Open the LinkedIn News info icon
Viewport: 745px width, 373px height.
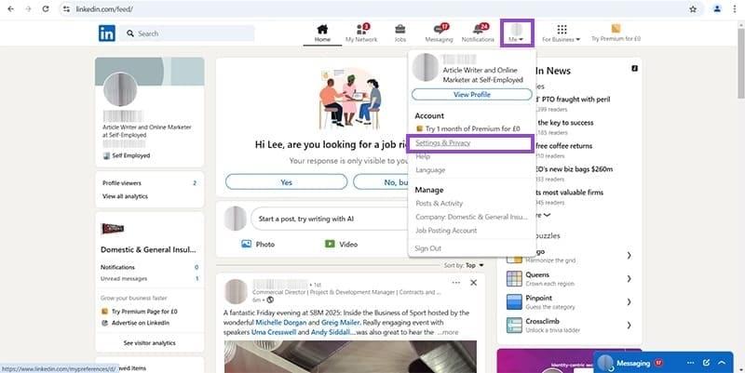pos(634,69)
